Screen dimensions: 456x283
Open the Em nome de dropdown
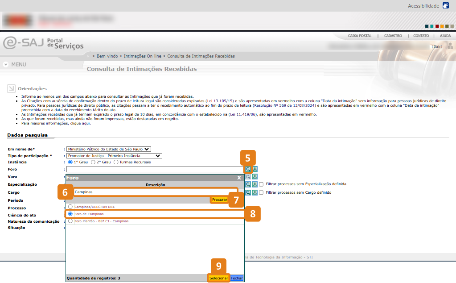click(108, 149)
